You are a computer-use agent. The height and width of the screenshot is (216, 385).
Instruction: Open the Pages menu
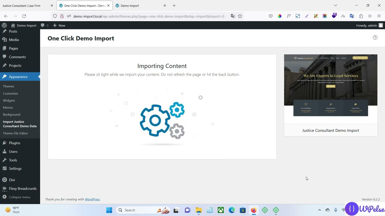(14, 48)
